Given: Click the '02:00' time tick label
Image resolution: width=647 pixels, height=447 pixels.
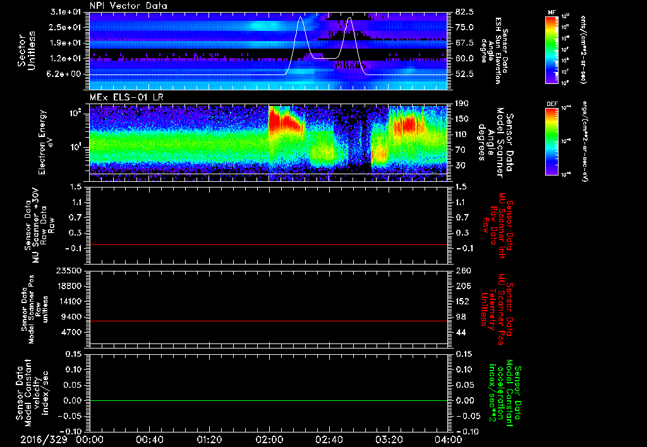Looking at the screenshot, I should point(269,439).
